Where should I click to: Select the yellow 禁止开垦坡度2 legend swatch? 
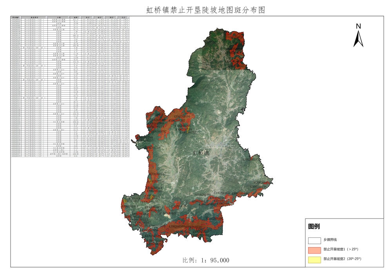314,259
